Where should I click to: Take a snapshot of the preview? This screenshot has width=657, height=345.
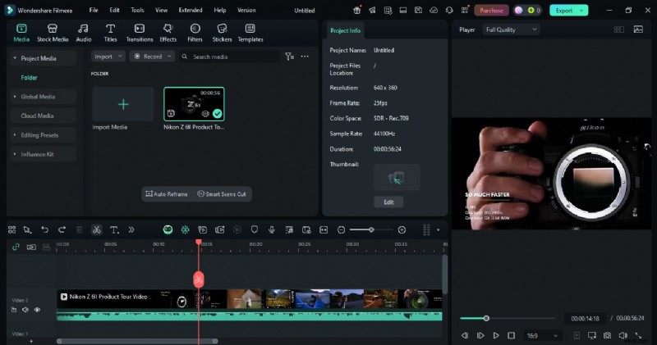pos(607,335)
